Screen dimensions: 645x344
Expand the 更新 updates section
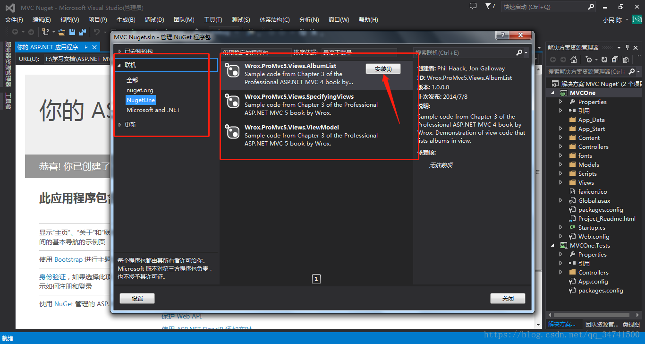(119, 125)
